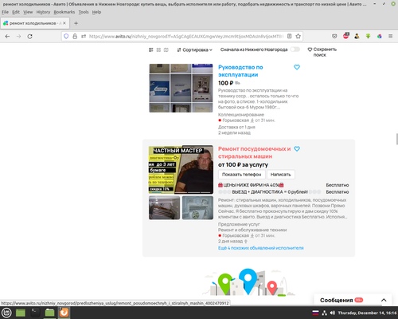Go forward with the browser forward arrow
The height and width of the screenshot is (319, 398).
(x=18, y=37)
